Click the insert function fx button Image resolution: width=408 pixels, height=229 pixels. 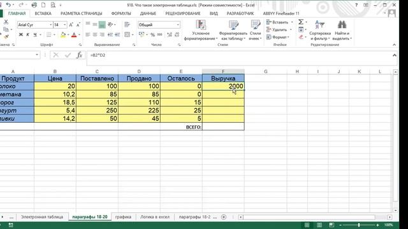coord(79,55)
